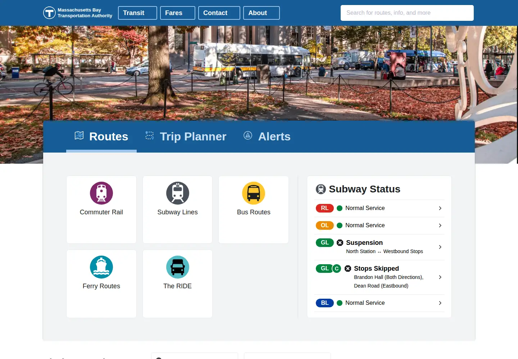Click the Routes map icon
The height and width of the screenshot is (359, 518).
(x=79, y=135)
